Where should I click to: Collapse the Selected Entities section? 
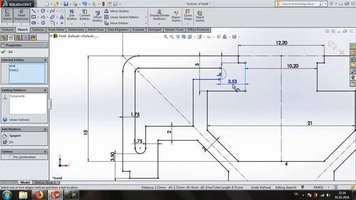click(x=45, y=60)
